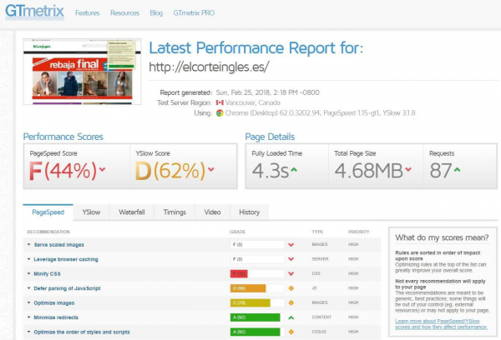Open Learn more about PageSpeed/YSlow scores link
This screenshot has width=501, height=340.
441,324
